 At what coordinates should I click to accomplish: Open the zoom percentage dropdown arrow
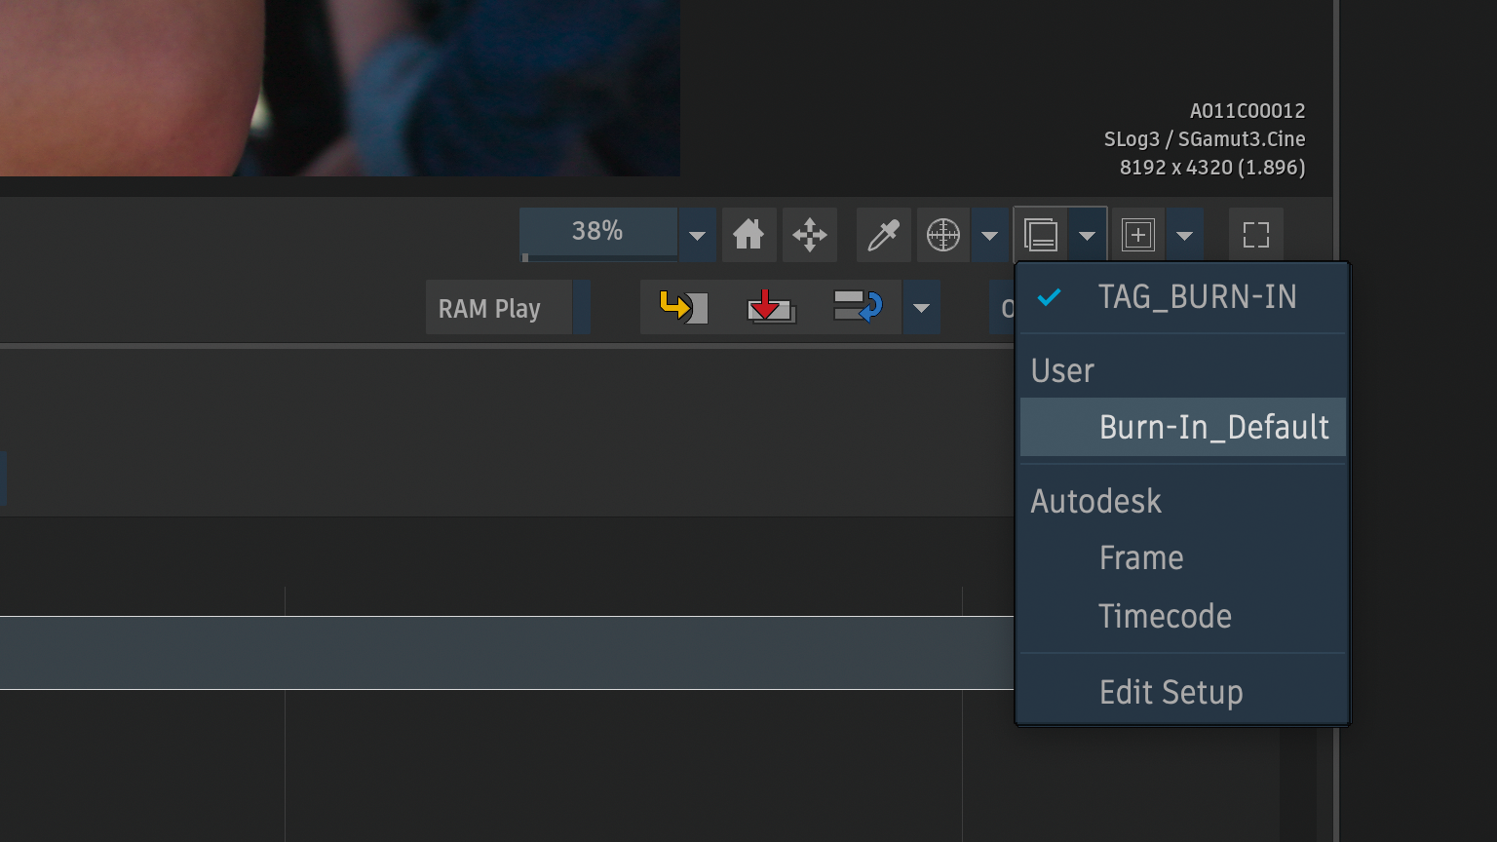click(697, 236)
